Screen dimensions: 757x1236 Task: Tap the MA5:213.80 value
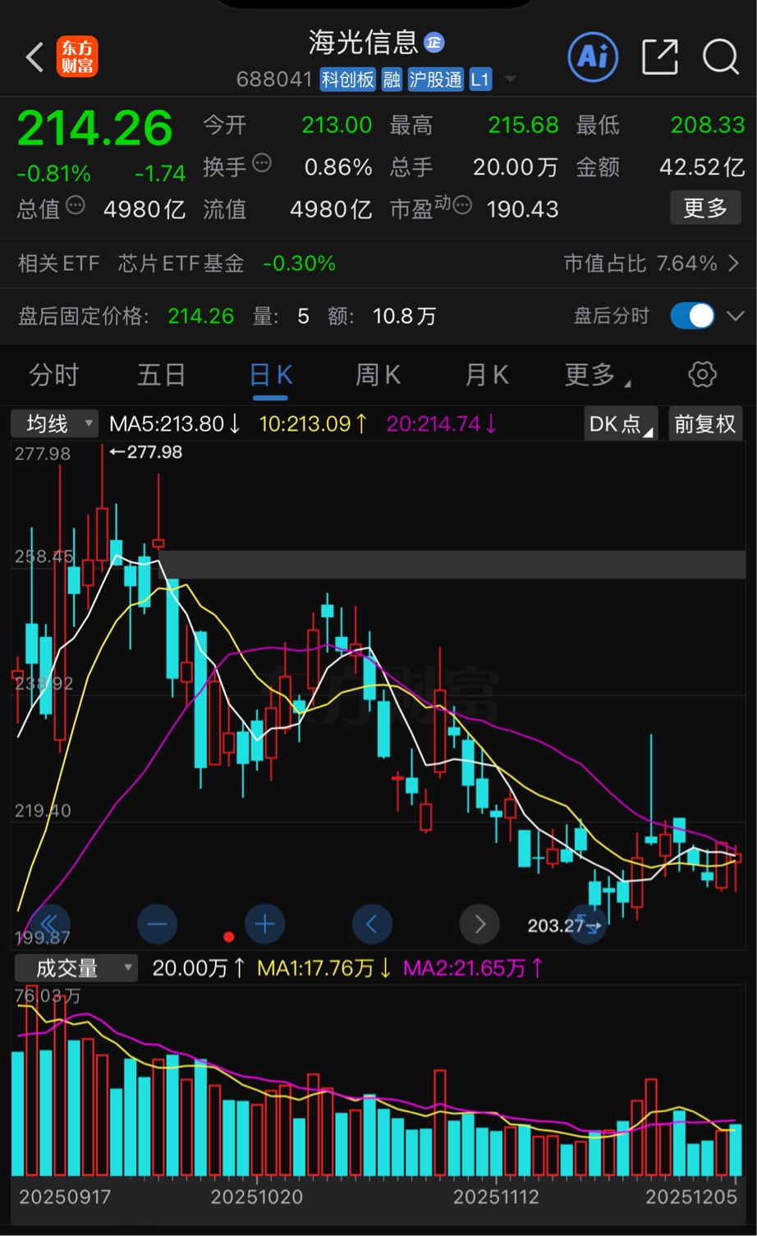tap(175, 423)
